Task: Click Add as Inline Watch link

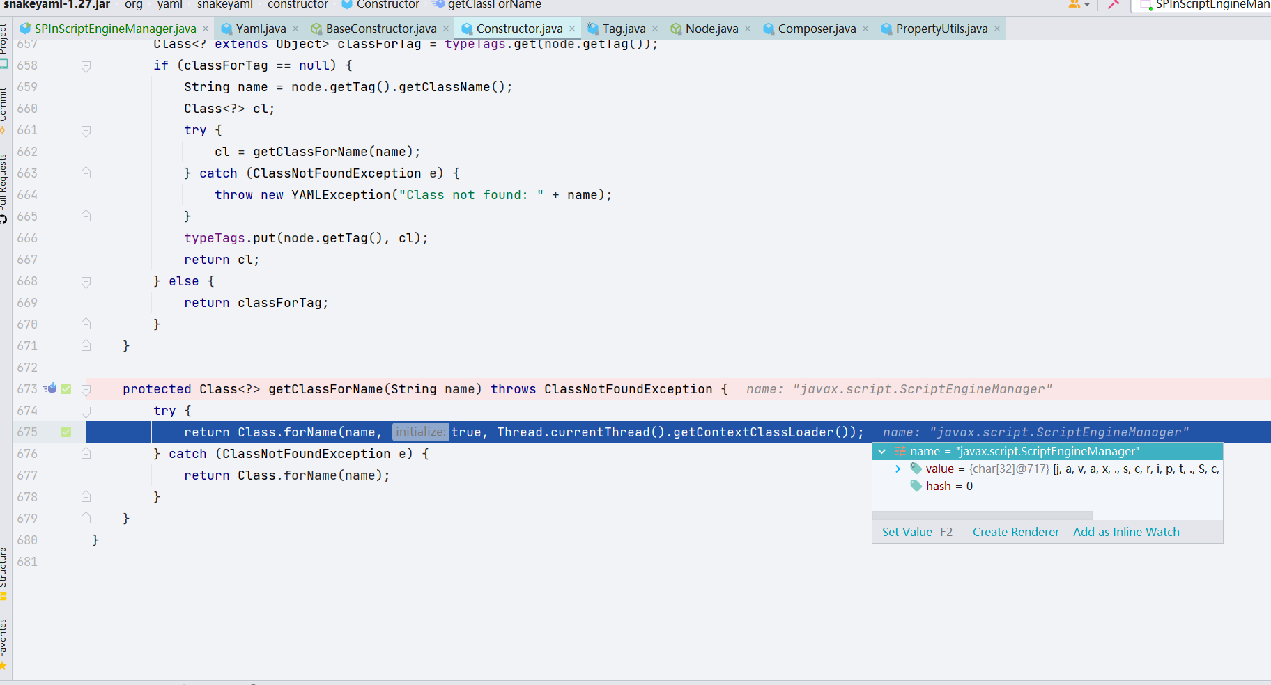Action: pyautogui.click(x=1126, y=532)
